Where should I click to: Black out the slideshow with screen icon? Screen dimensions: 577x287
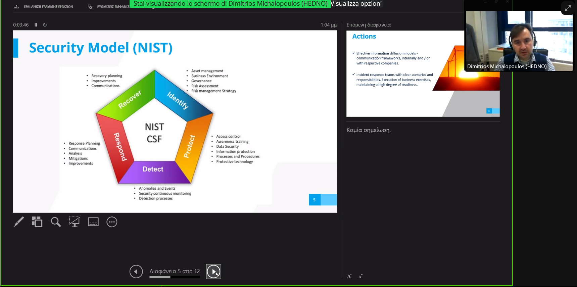74,222
